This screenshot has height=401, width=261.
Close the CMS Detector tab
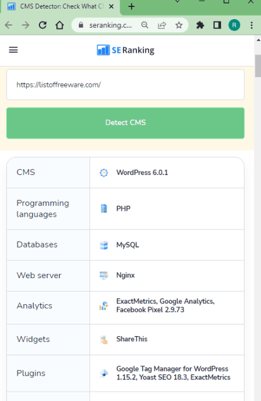point(111,6)
